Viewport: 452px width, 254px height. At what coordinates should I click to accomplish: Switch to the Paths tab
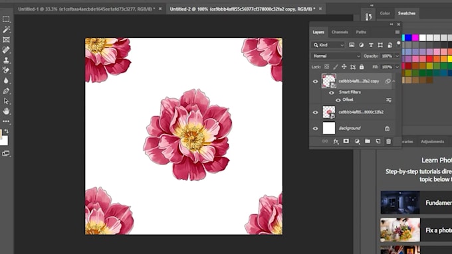(361, 32)
